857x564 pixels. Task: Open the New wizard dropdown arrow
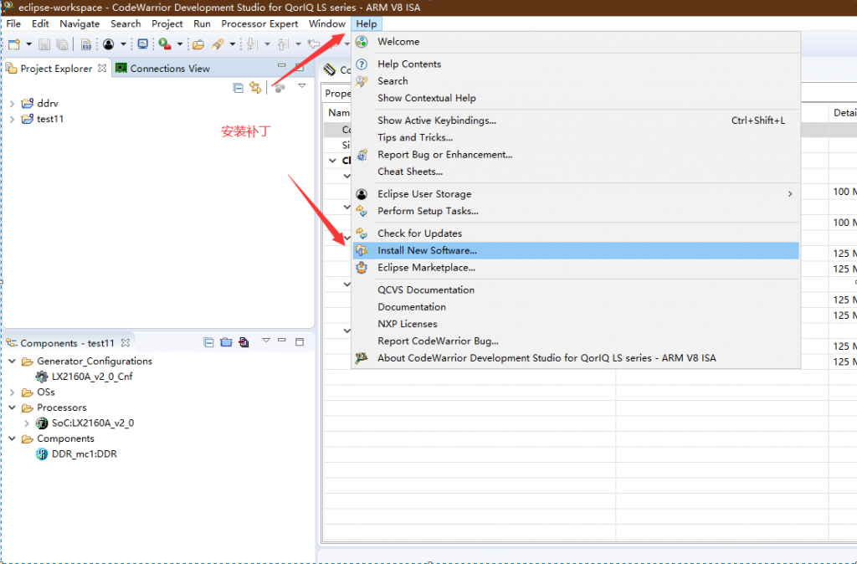(28, 44)
